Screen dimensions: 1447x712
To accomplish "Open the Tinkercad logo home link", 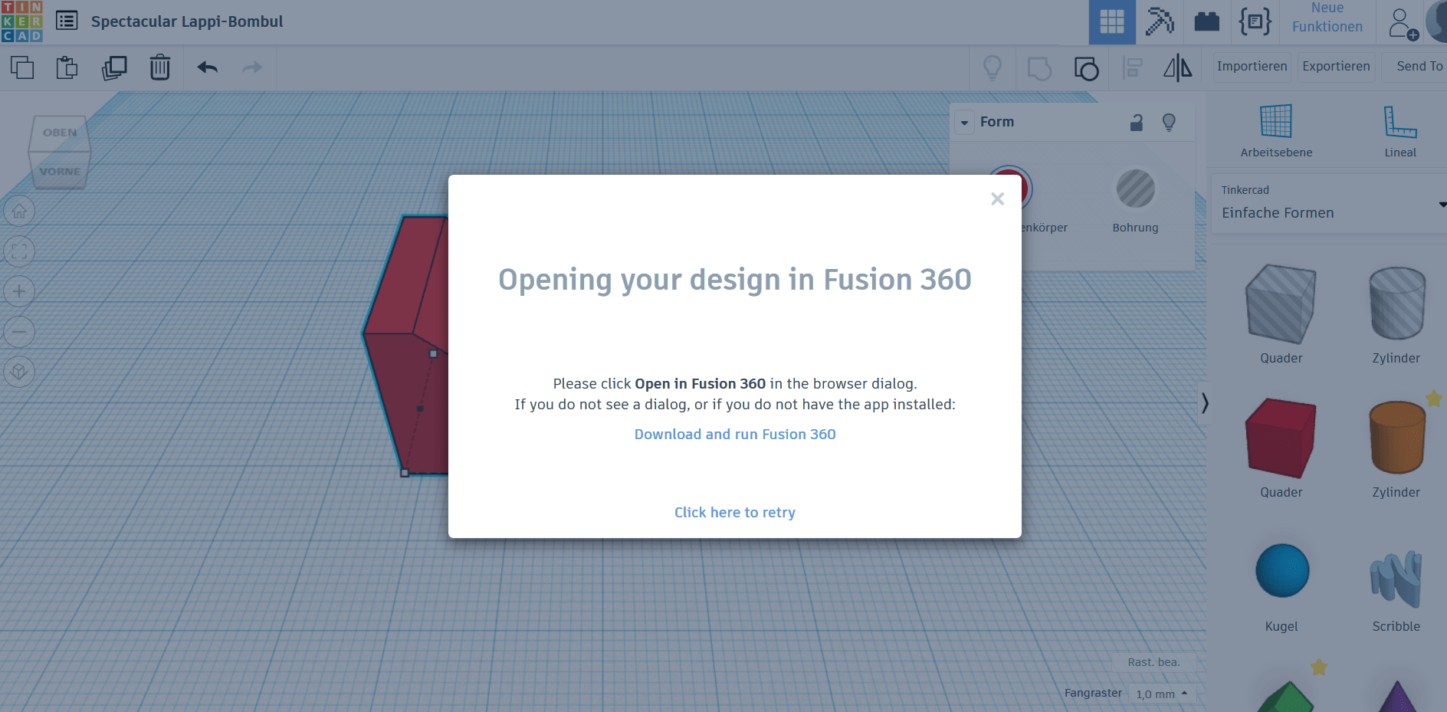I will 21,21.
